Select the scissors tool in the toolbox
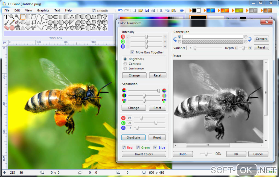 (x=34, y=28)
